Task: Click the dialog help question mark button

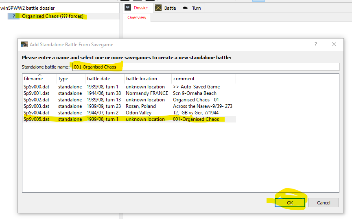Action: [x=316, y=44]
